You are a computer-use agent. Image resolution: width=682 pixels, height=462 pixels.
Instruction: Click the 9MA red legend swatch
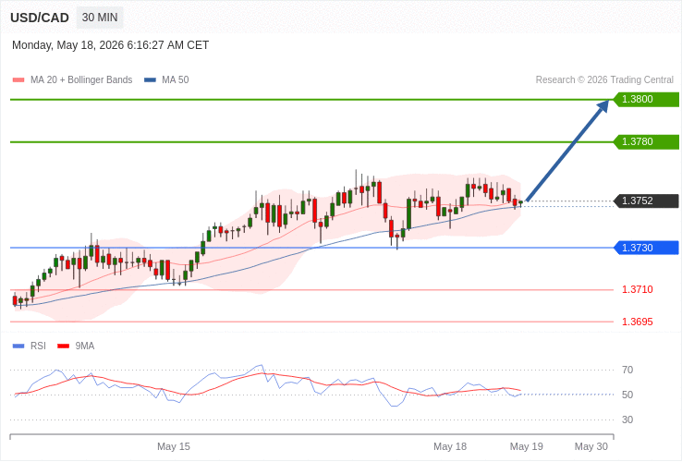64,346
